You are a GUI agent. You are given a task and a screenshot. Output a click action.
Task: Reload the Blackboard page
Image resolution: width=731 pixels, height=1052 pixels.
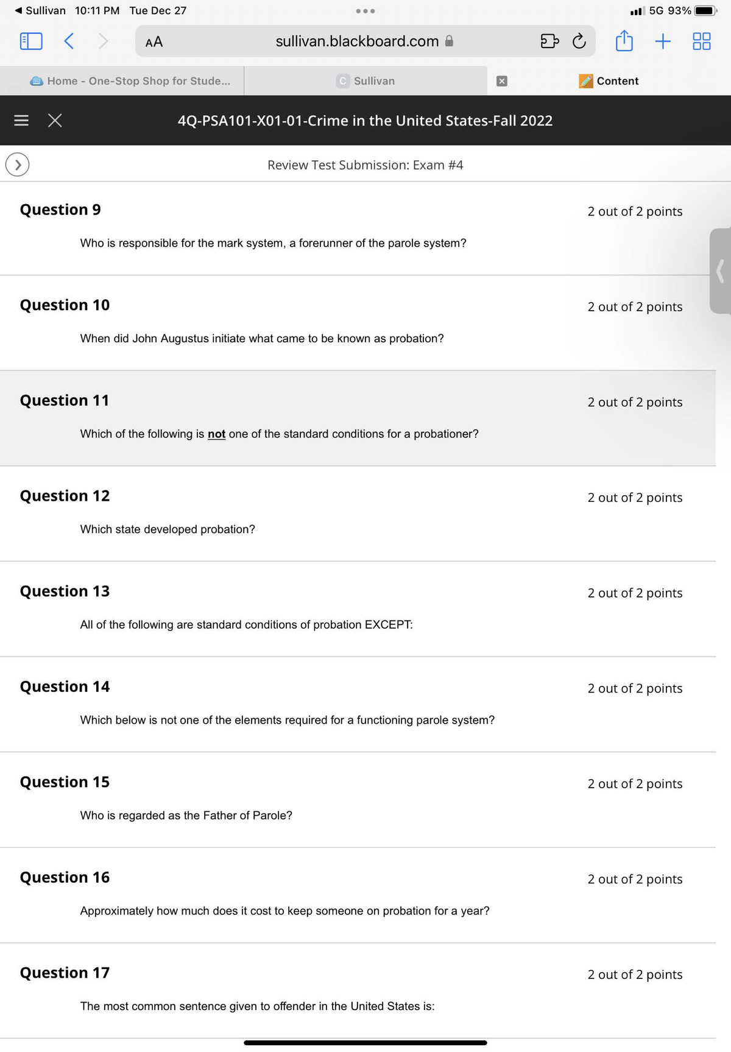[x=579, y=41]
